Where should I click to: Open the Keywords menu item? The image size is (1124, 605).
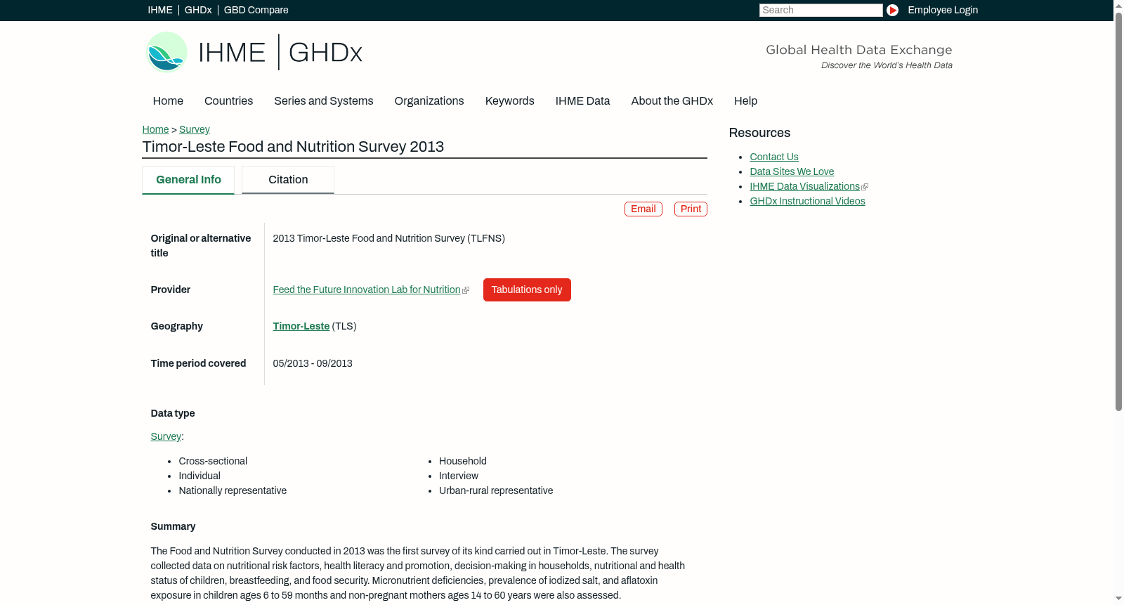(x=510, y=101)
